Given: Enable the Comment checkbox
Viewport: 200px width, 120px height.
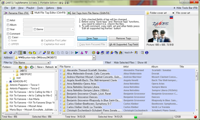Looking at the screenshot, I should click(x=8, y=34).
